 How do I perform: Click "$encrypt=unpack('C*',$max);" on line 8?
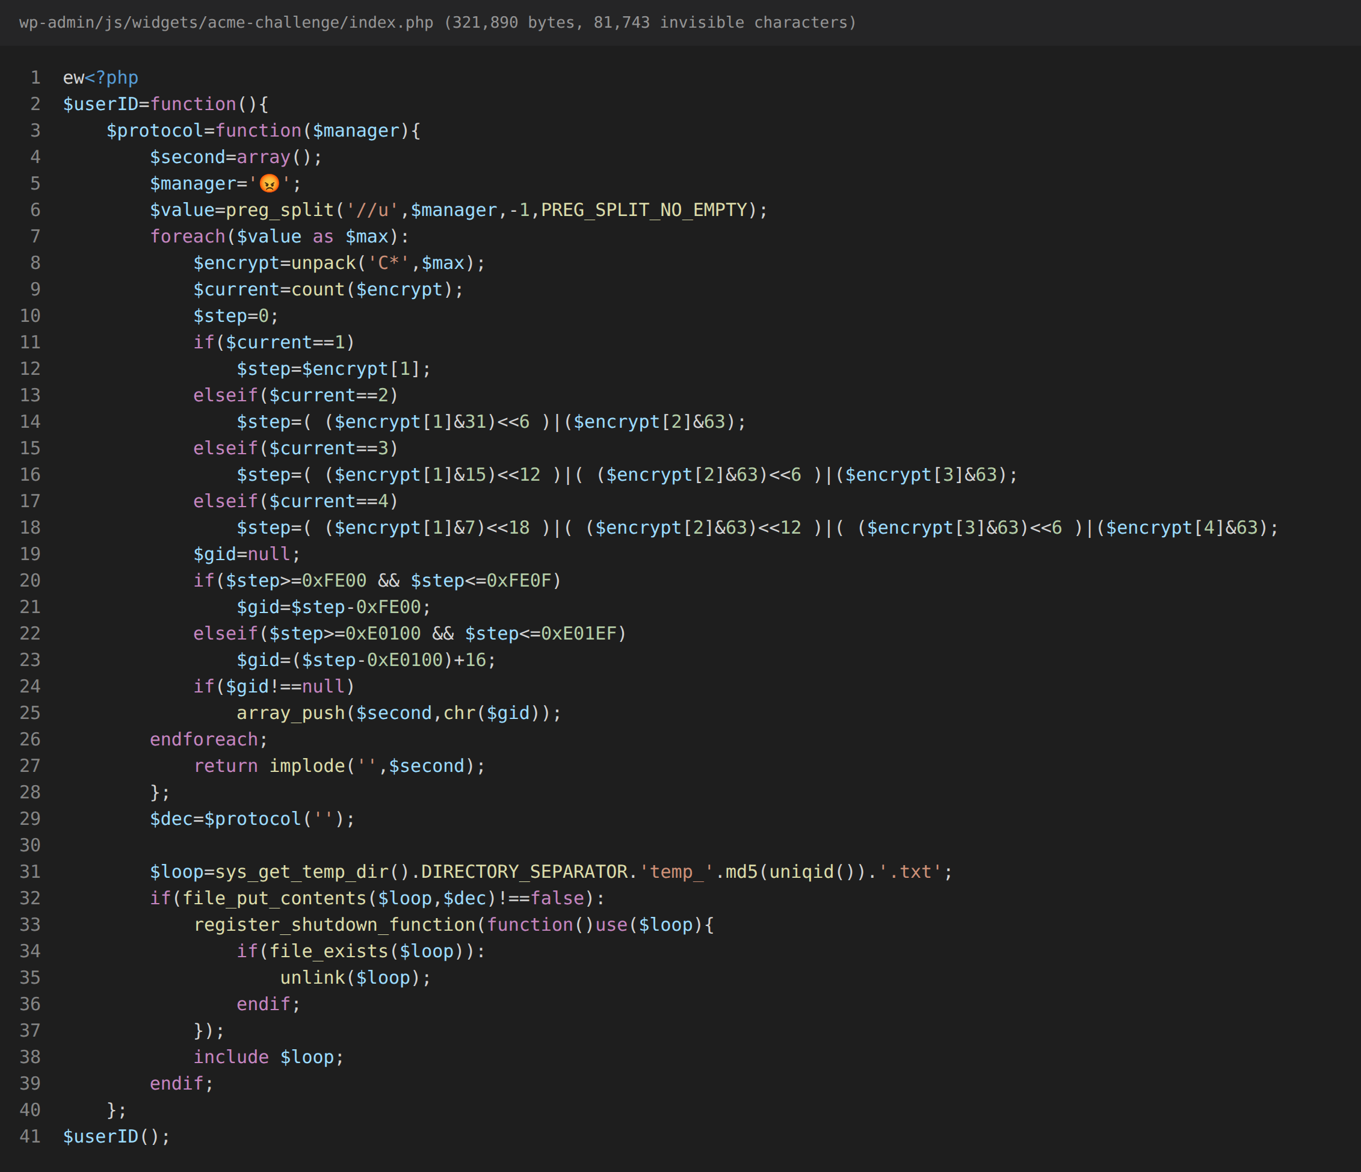point(339,263)
